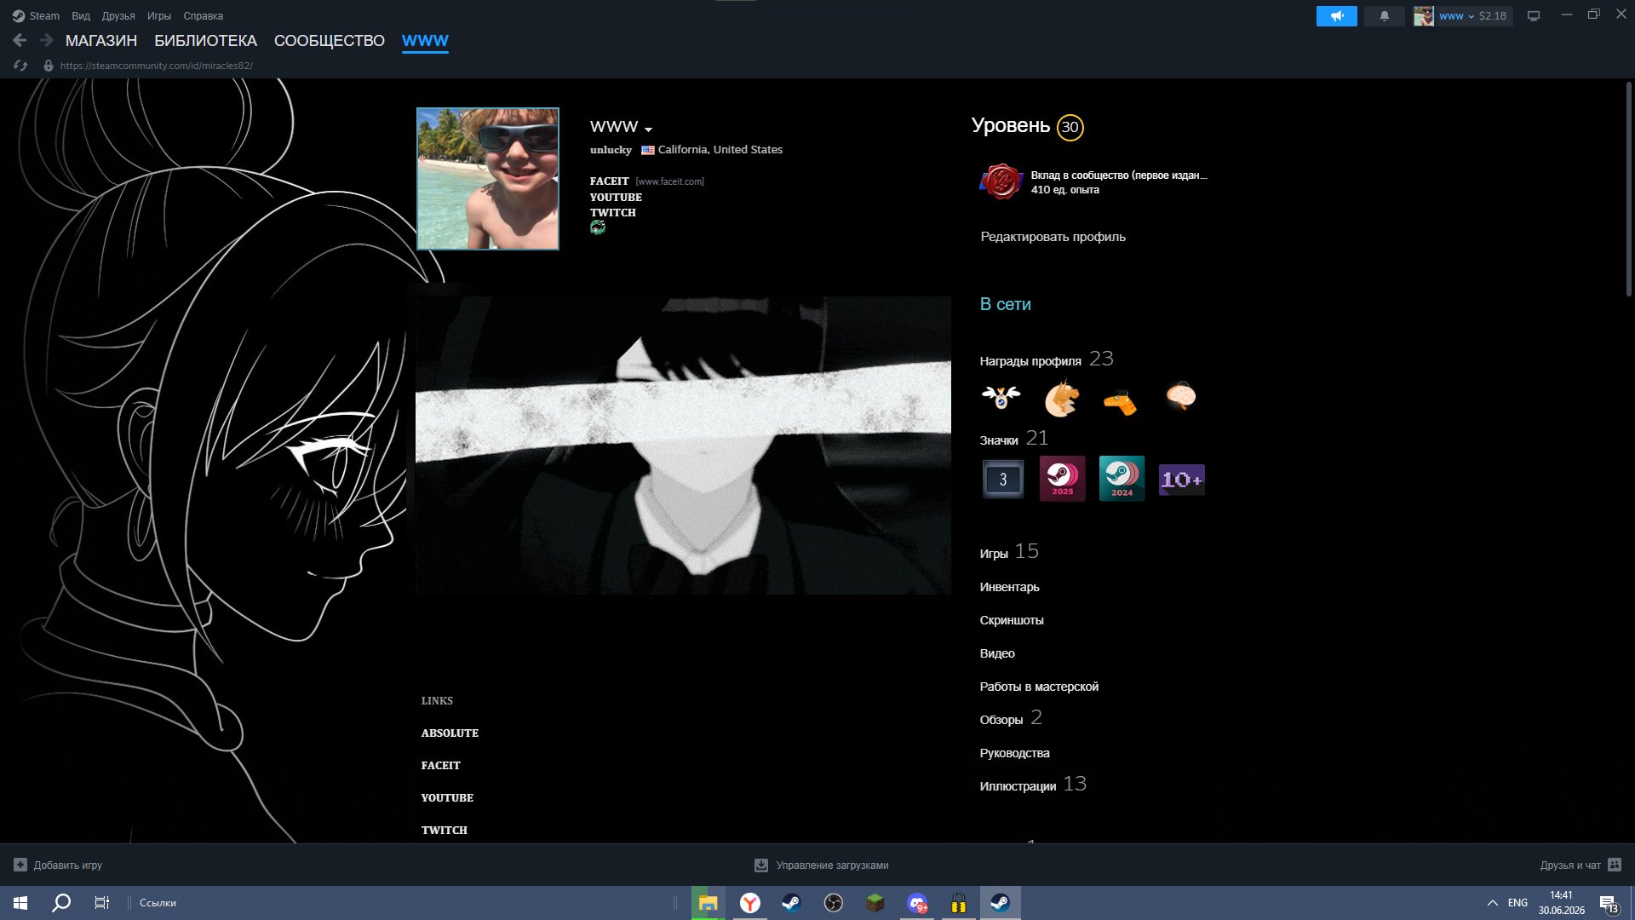The height and width of the screenshot is (920, 1635).
Task: Click the orange fox profile award
Action: (1061, 398)
